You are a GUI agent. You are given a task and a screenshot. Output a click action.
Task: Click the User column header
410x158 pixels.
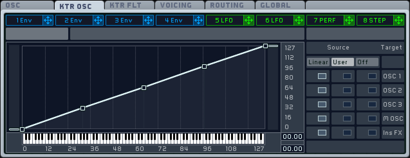[343, 62]
